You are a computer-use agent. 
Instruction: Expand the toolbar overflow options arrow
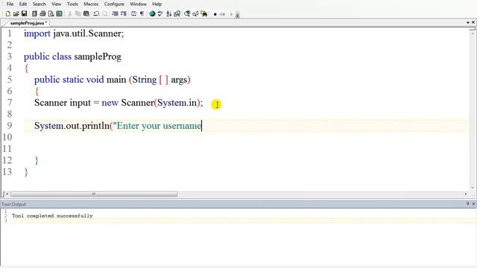238,14
